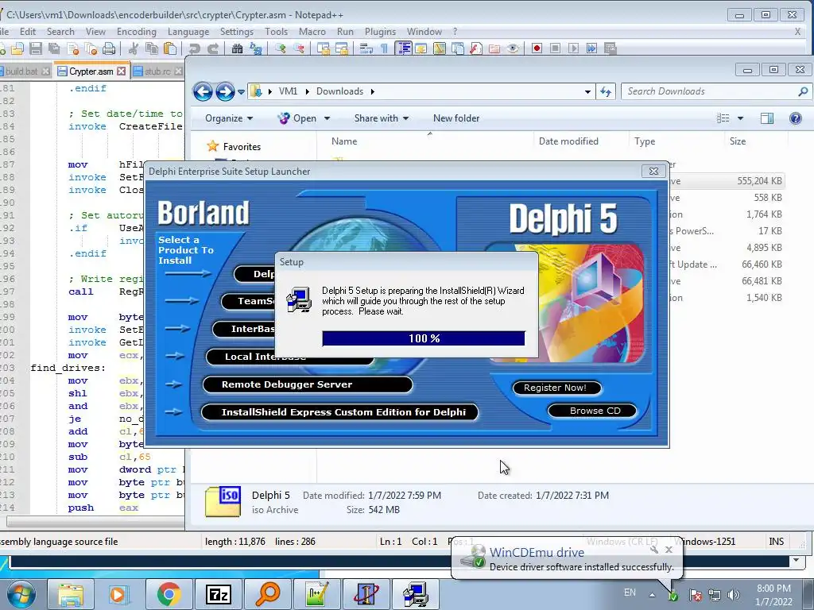Image resolution: width=814 pixels, height=610 pixels.
Task: Open the Organize dropdown in Explorer
Action: (x=229, y=118)
